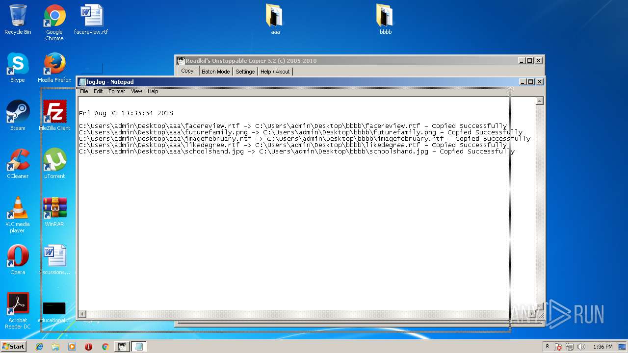Open the Recycle Bin desktop icon

tap(18, 20)
